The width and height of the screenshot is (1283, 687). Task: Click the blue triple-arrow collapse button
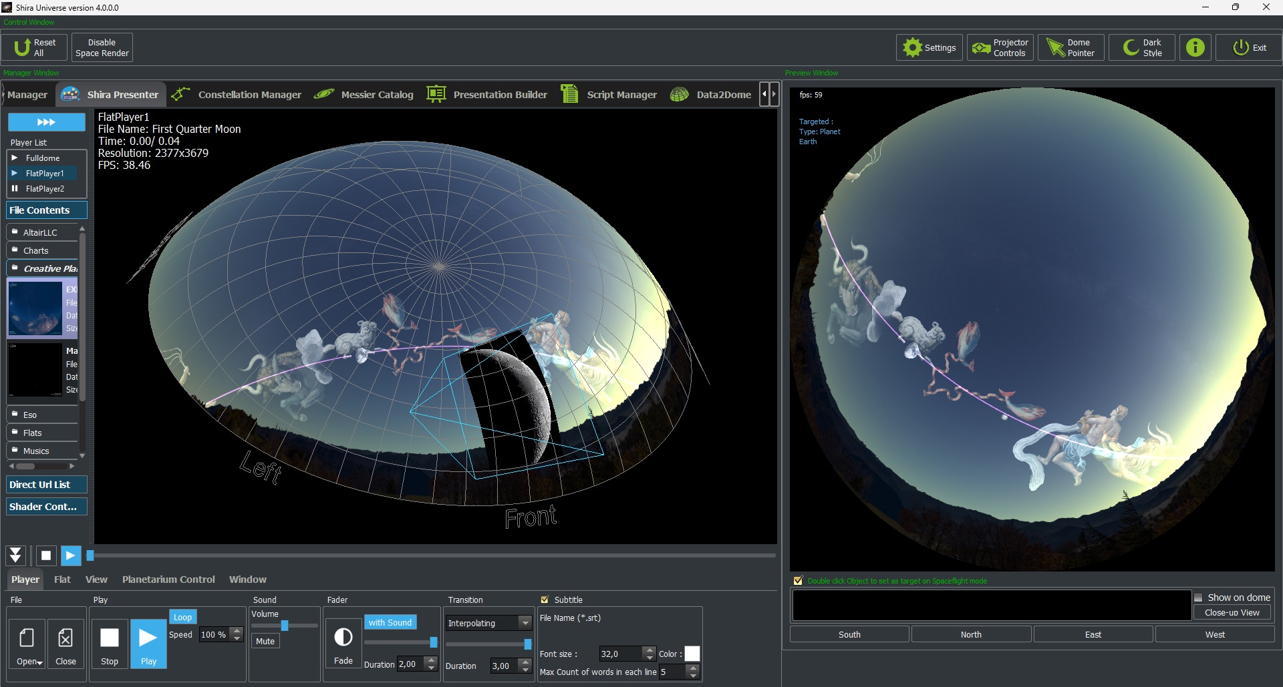pos(46,122)
